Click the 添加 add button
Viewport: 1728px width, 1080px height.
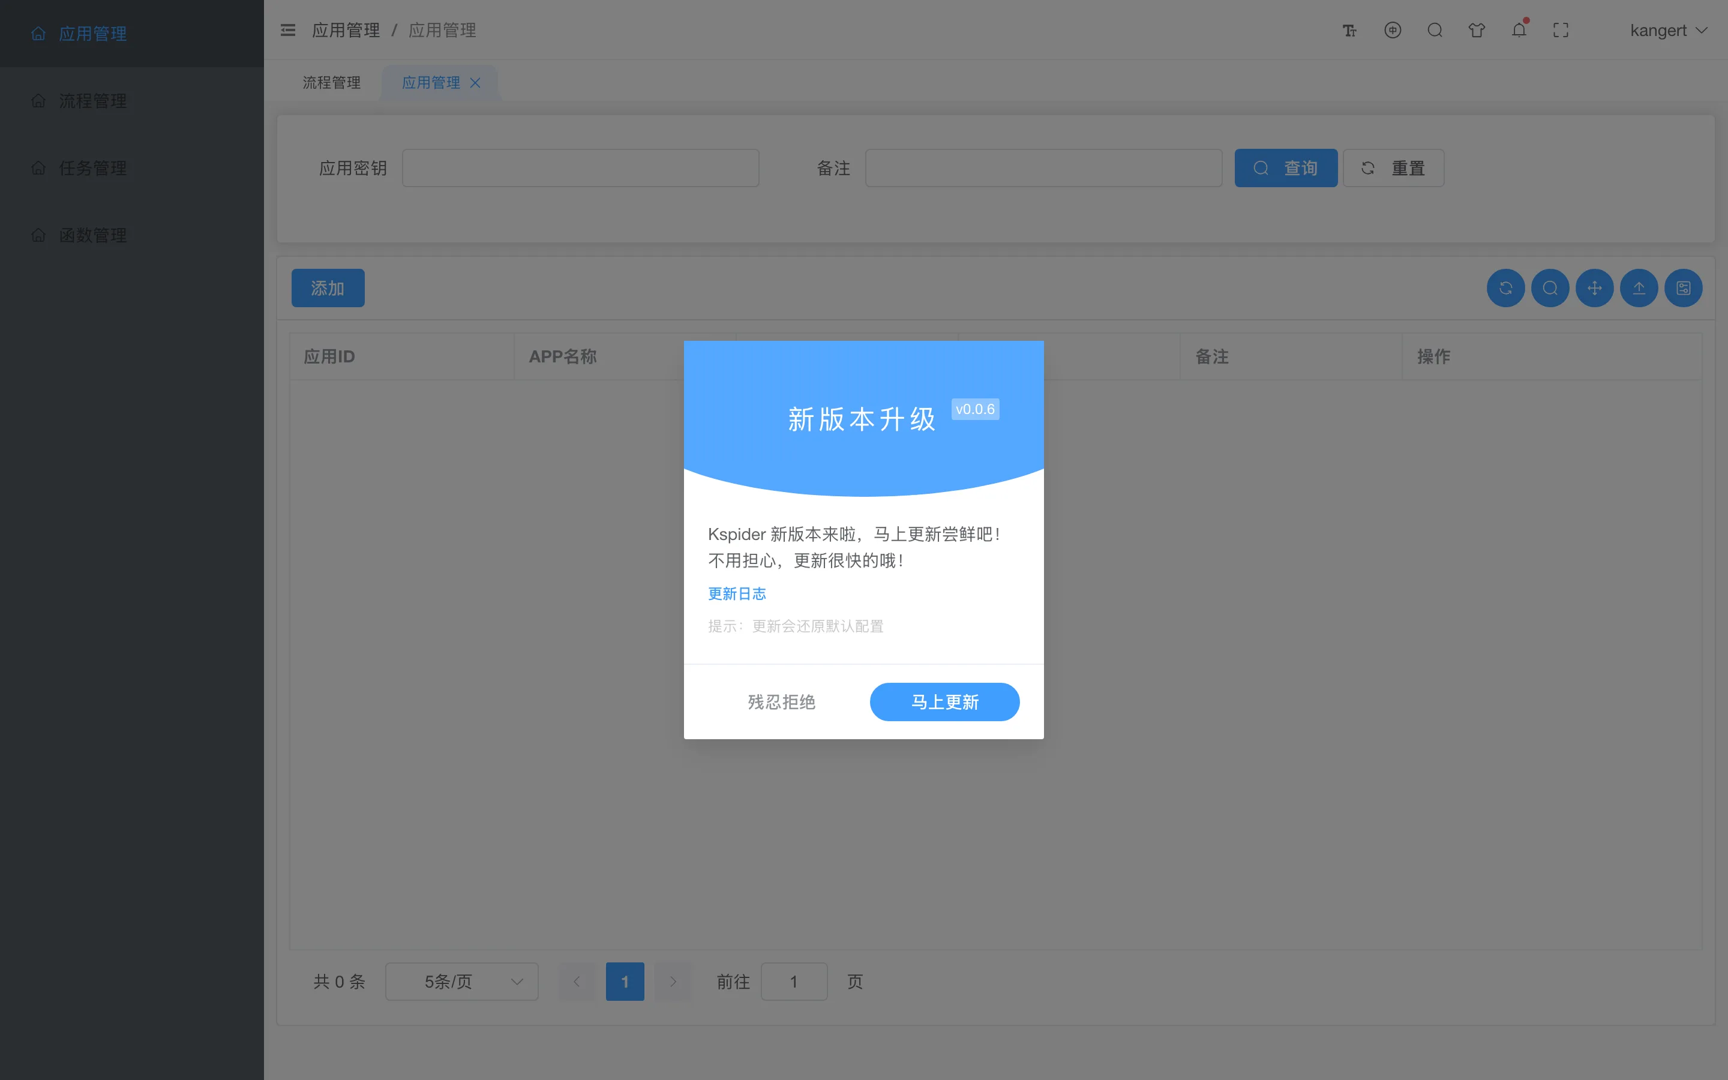328,288
